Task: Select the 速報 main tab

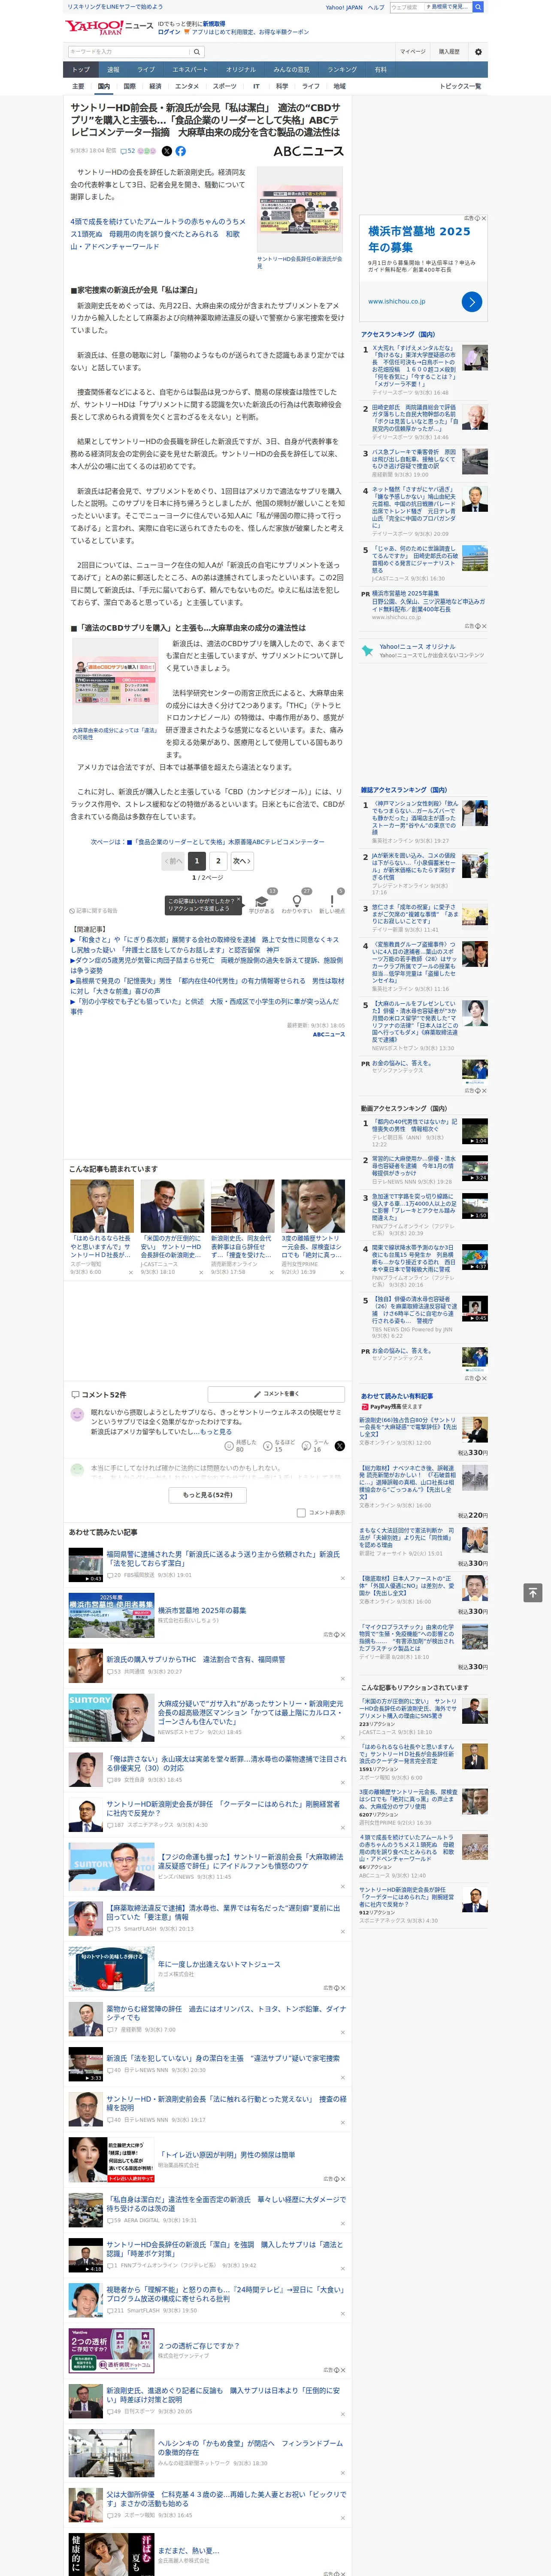Action: tap(113, 70)
